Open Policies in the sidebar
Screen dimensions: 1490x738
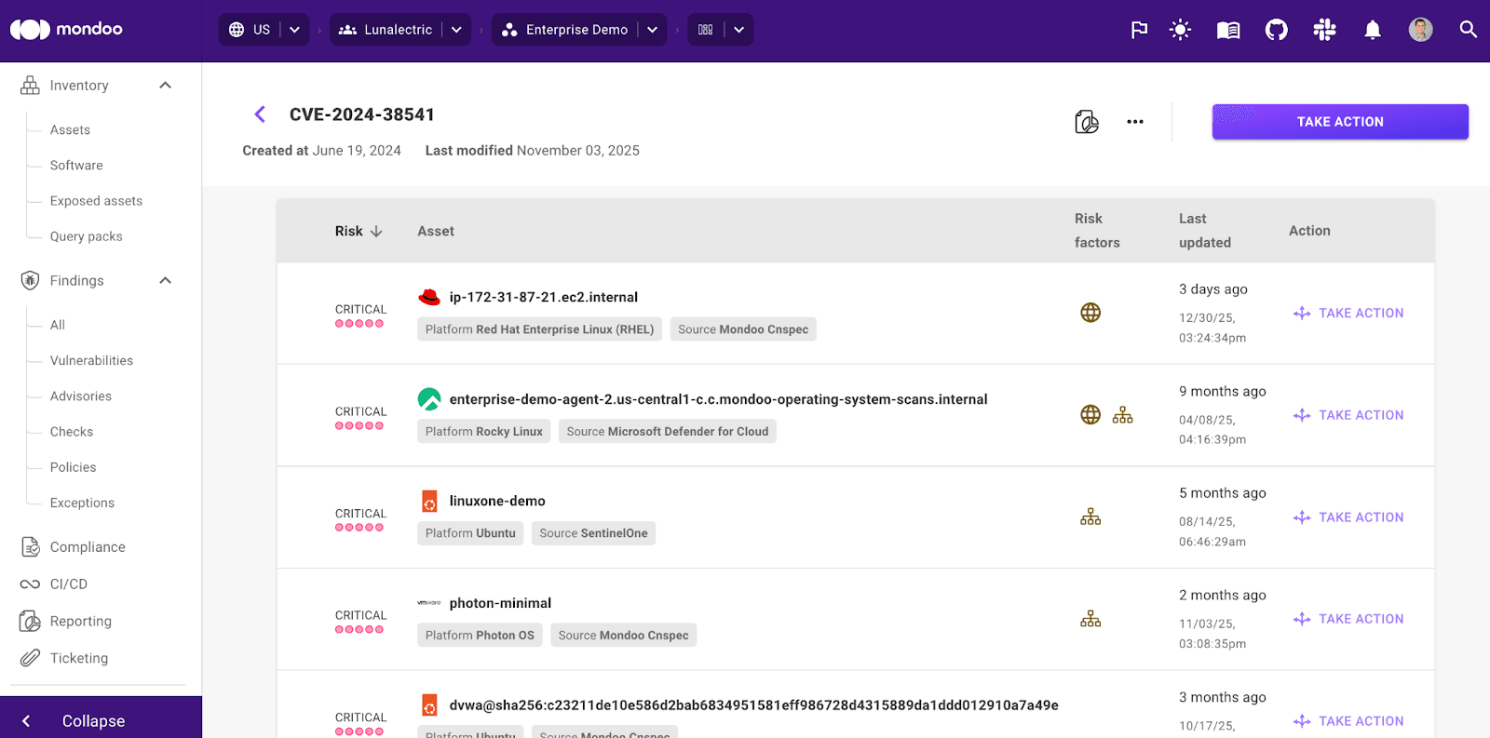(73, 467)
